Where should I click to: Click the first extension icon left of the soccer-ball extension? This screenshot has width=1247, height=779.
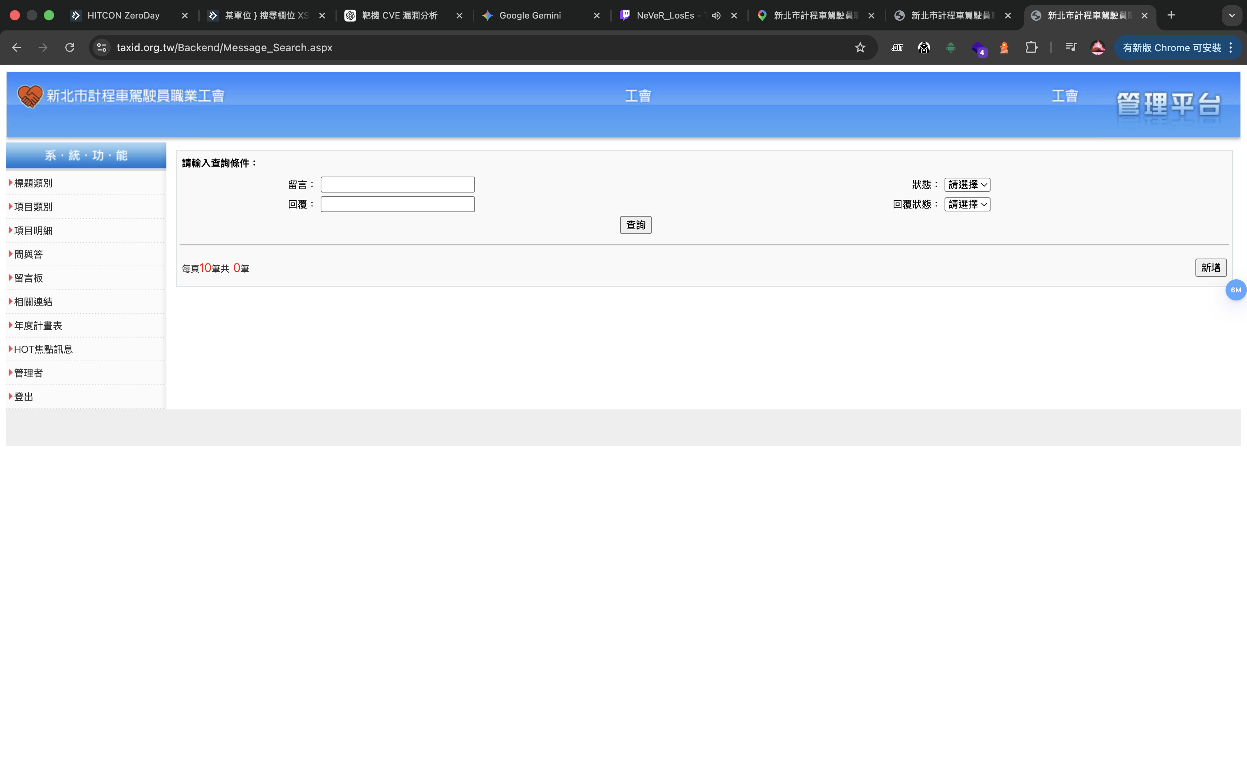coord(897,47)
